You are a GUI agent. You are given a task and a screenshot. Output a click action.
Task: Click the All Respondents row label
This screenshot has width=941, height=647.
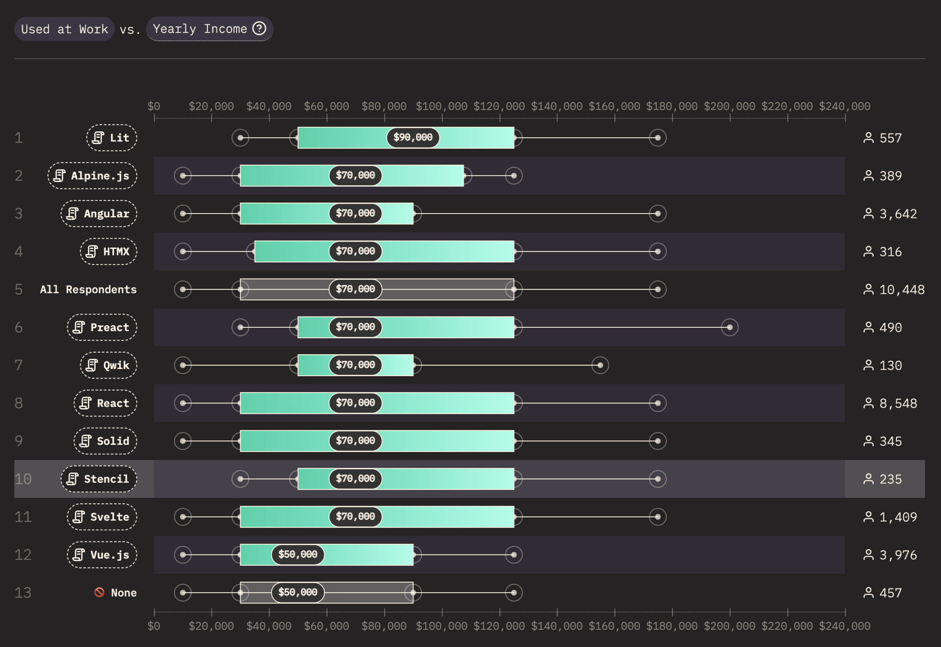point(88,289)
